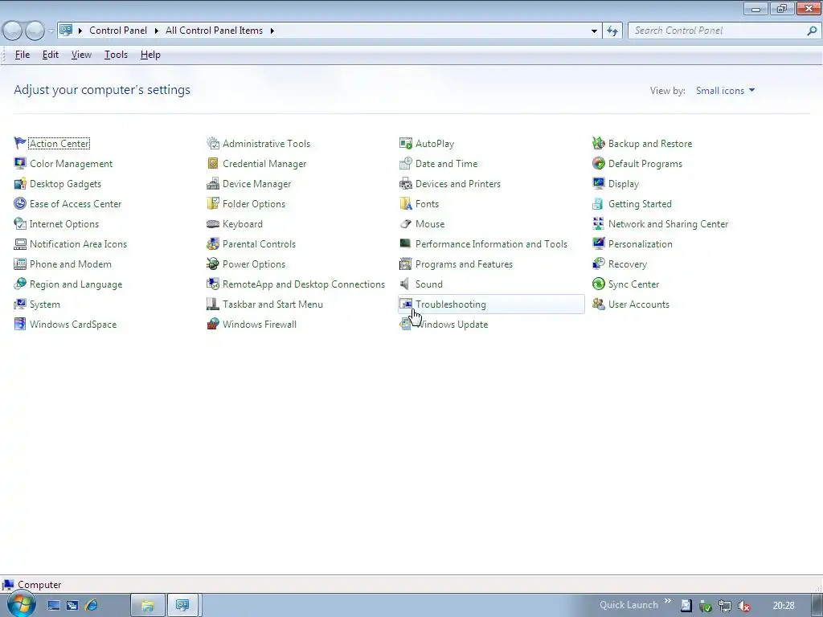823x617 pixels.
Task: Open the Mouse icon
Action: coord(406,224)
